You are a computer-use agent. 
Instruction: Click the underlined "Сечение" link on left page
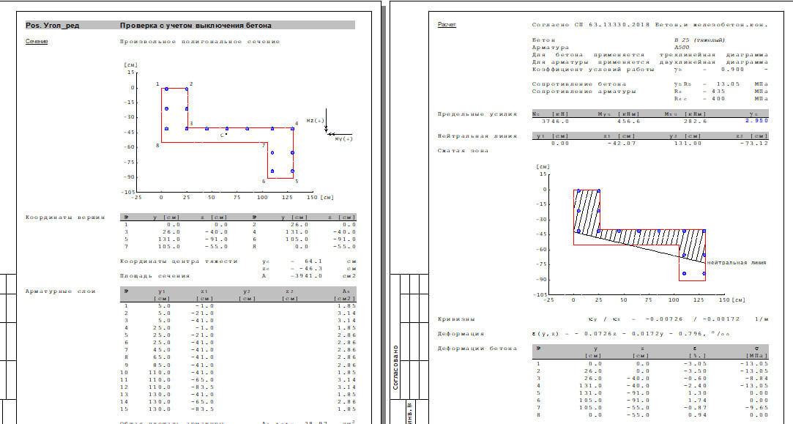click(x=37, y=42)
